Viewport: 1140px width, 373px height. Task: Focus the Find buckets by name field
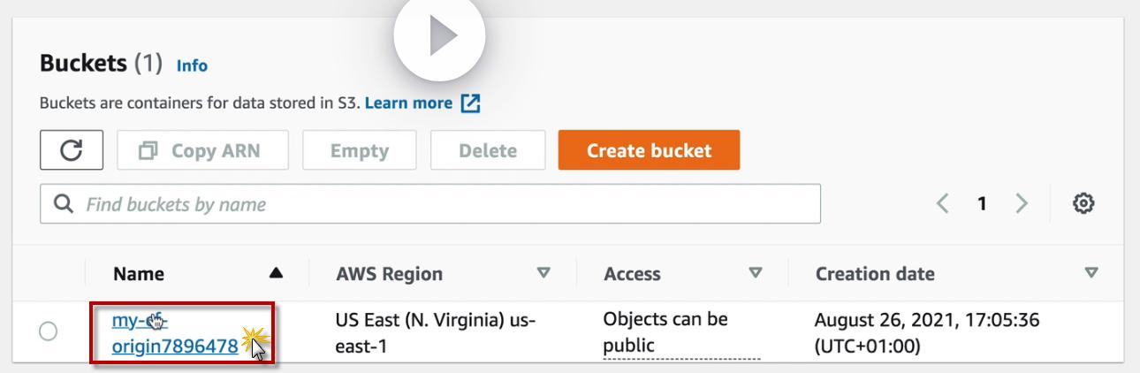click(x=430, y=204)
